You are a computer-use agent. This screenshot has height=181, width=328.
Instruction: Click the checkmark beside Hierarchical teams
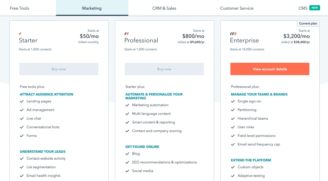pos(233,118)
